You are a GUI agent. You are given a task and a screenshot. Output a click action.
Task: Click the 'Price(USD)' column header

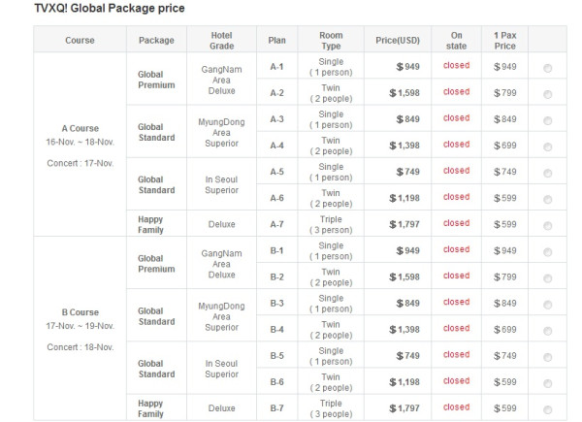398,40
